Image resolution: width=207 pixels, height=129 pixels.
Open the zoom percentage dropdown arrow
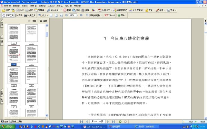pos(78,15)
